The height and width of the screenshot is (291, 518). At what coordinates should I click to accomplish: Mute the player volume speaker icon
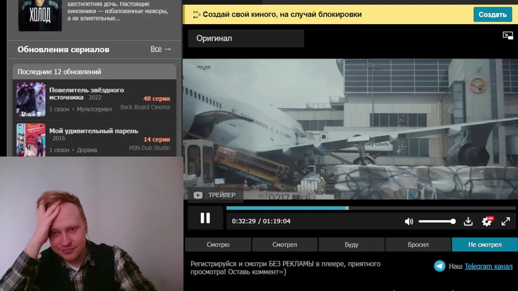[409, 221]
